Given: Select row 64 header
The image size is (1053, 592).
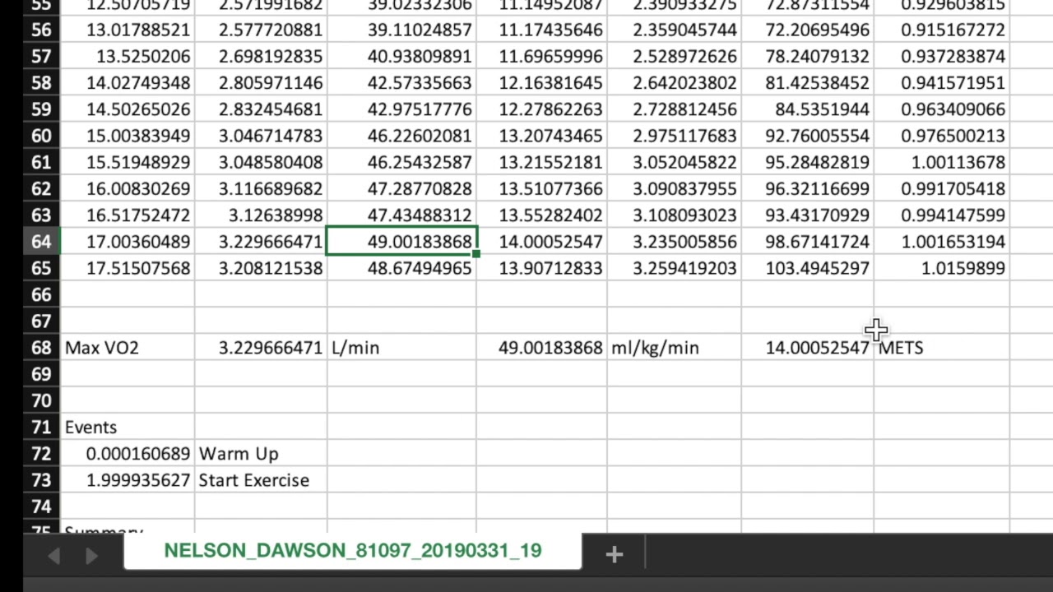Looking at the screenshot, I should [41, 242].
